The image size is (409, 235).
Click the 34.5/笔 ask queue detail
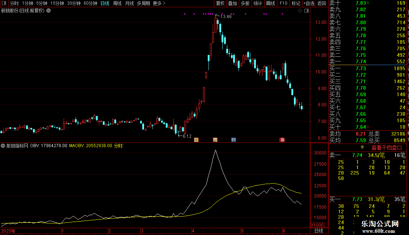[x=376, y=155]
